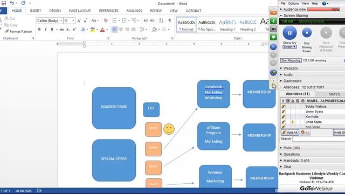
Task: Switch to the DESIGN ribbon tab
Action: coord(55,11)
